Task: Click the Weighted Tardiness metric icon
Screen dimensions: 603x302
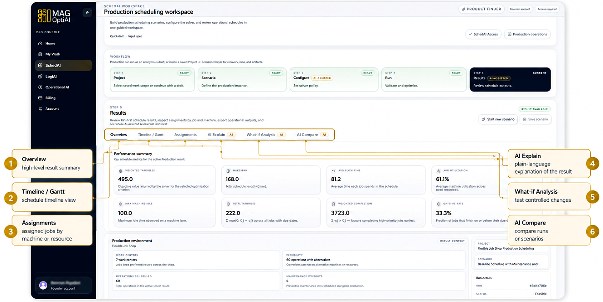Action: [121, 171]
